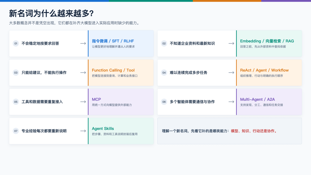Click the title Embedding / 向量检索 / RAG
The width and height of the screenshot is (311, 175).
pyautogui.click(x=267, y=41)
